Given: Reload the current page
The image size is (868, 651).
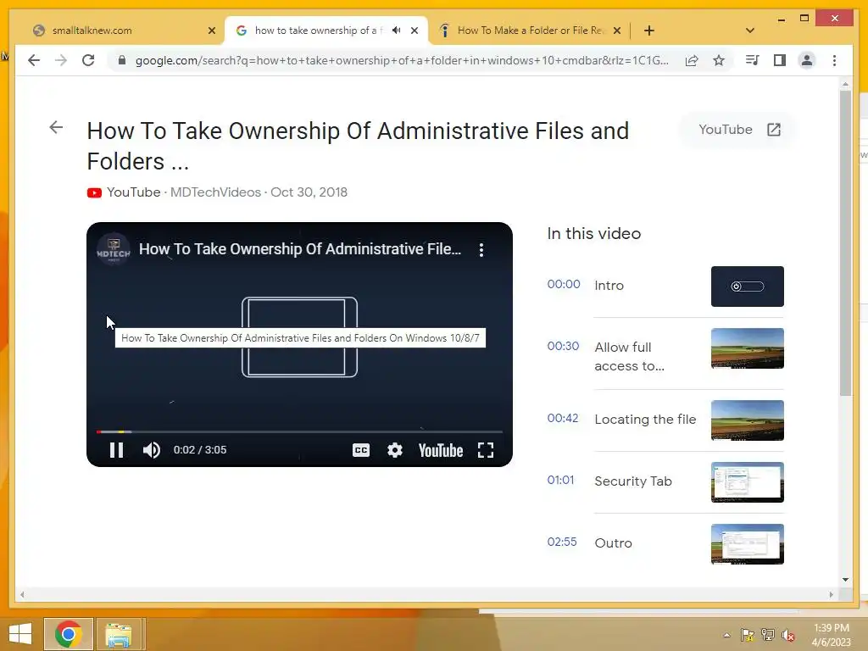Looking at the screenshot, I should (x=88, y=60).
